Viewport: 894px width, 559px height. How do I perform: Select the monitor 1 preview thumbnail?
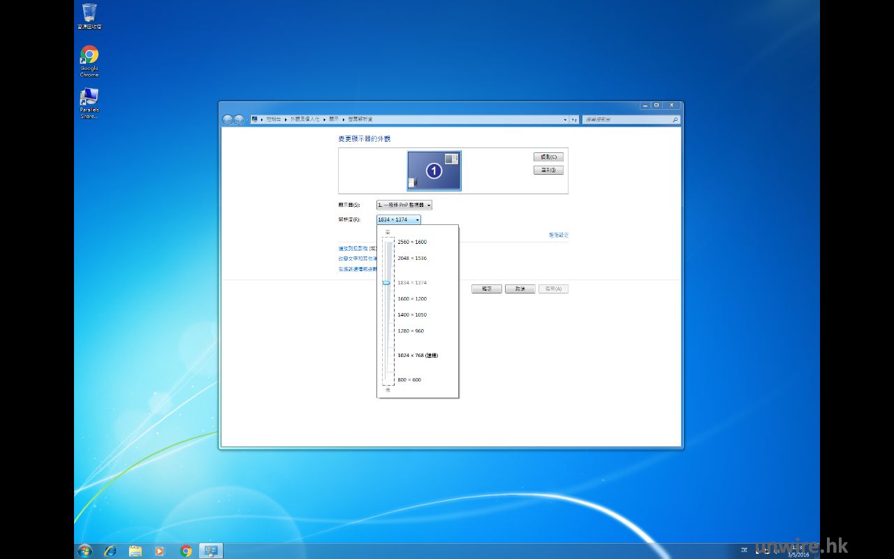pos(434,170)
